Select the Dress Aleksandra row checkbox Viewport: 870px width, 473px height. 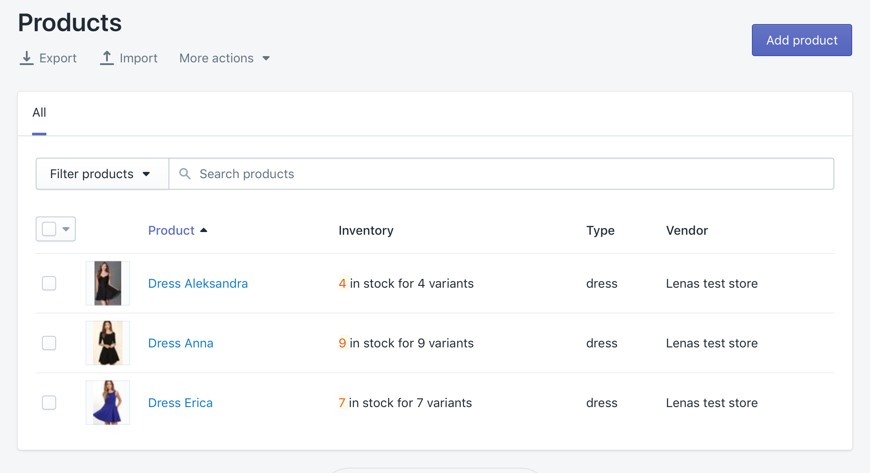[x=49, y=283]
